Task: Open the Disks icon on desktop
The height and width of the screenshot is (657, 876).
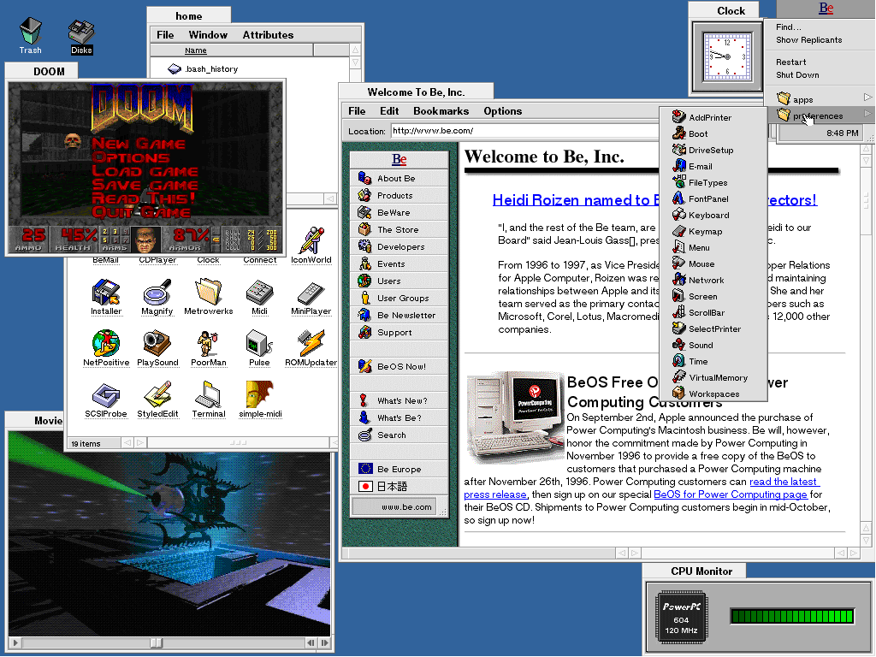Action: tap(81, 37)
